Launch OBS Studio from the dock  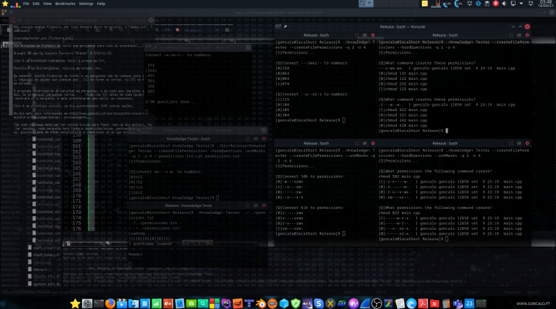pos(377,303)
